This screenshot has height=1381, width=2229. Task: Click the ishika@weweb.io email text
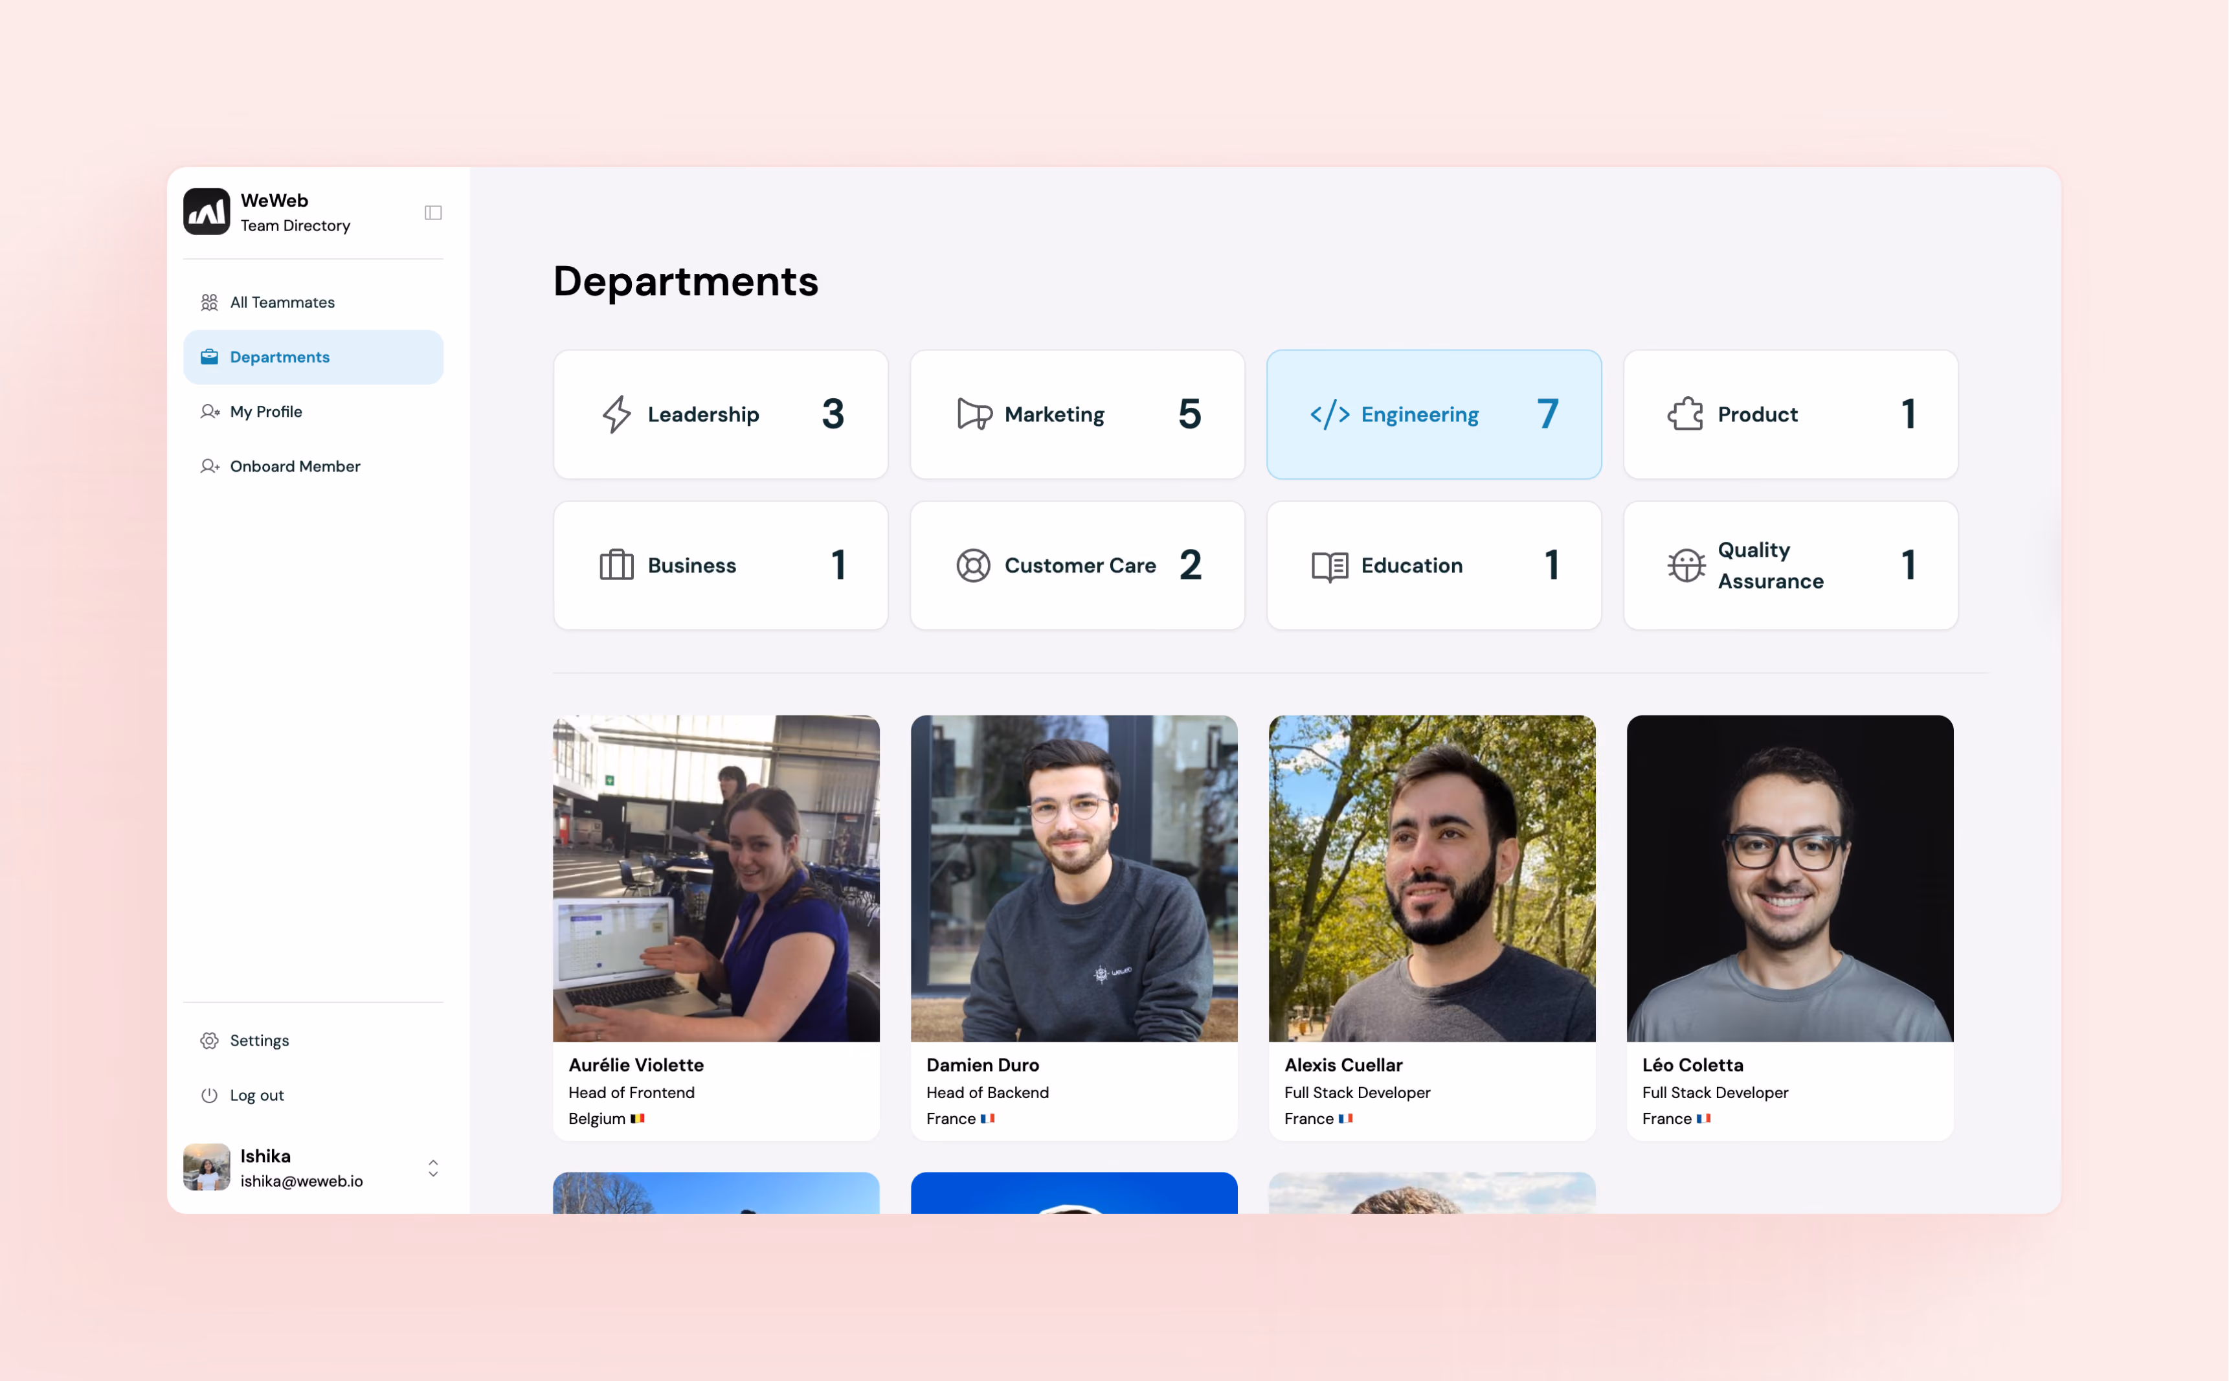coord(301,1182)
